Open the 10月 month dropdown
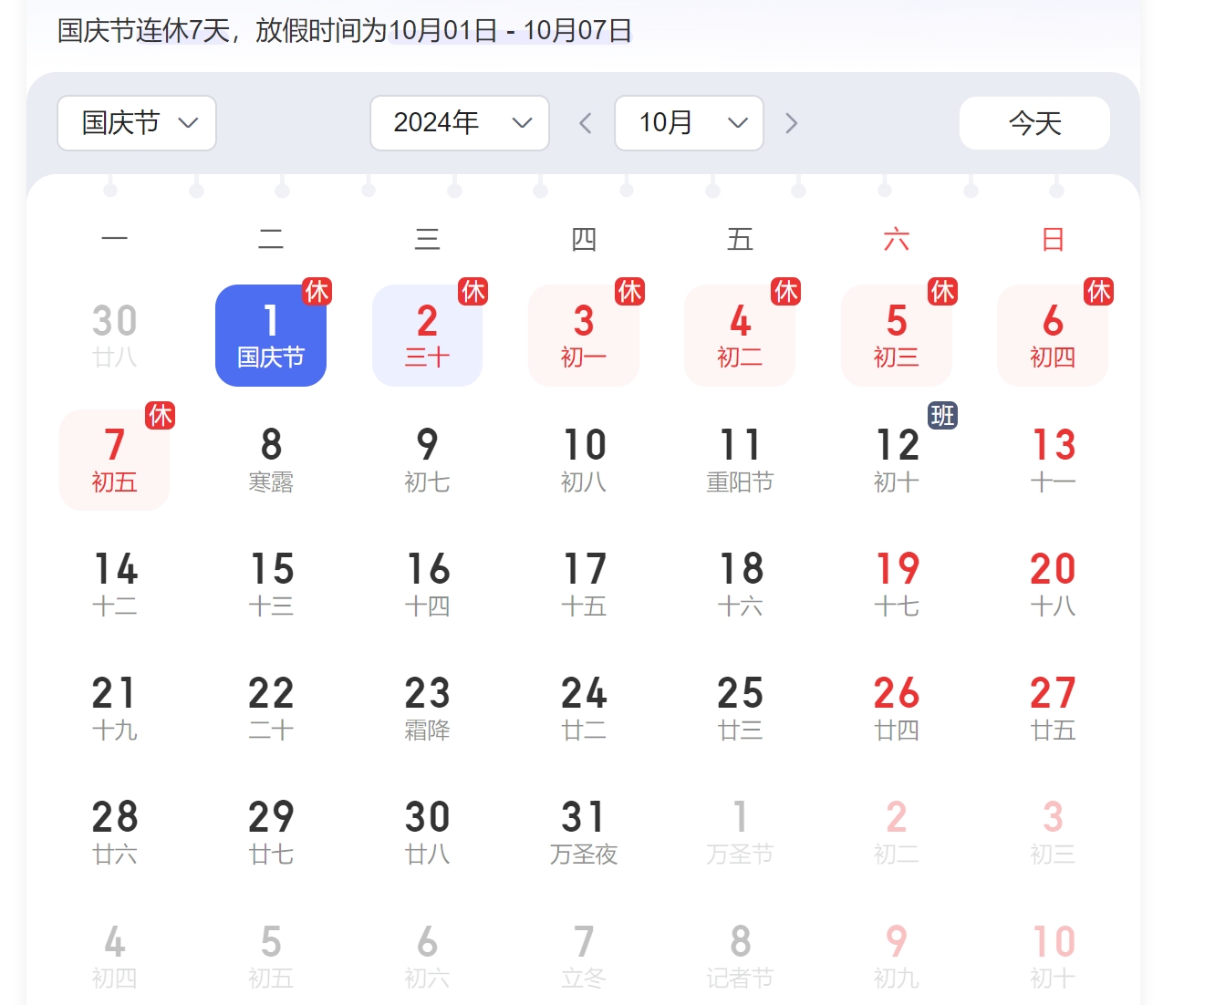Screen dimensions: 1215x1005 pos(690,123)
